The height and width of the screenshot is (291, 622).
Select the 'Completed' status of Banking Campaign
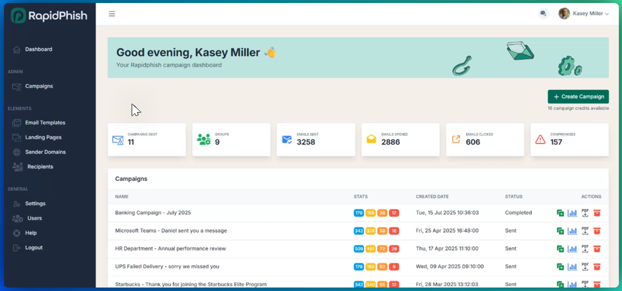[518, 213]
